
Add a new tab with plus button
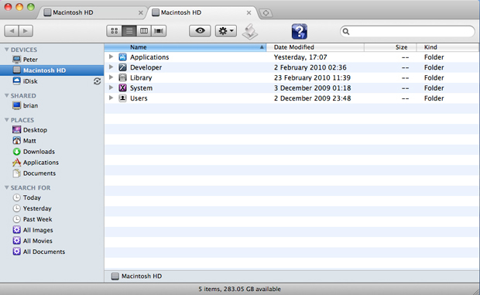click(x=266, y=13)
